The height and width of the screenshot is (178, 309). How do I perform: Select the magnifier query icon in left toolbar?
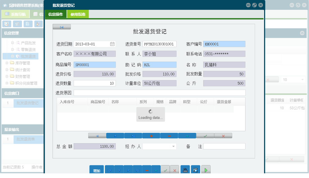tap(6, 24)
